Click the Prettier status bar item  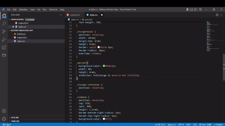click(x=218, y=125)
